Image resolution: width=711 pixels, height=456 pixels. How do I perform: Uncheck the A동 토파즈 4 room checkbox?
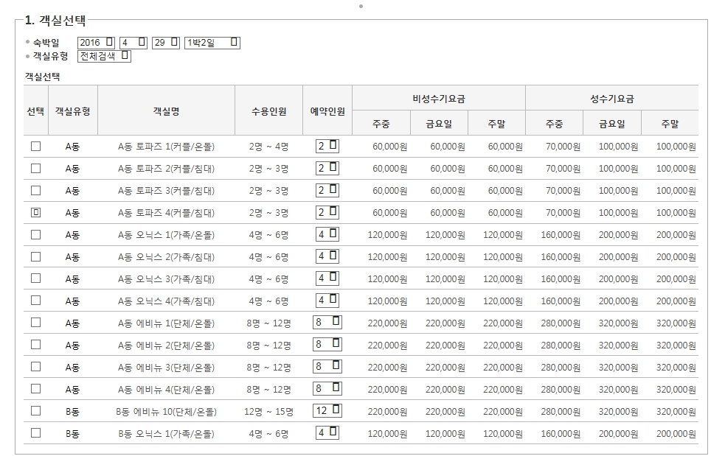pos(35,212)
